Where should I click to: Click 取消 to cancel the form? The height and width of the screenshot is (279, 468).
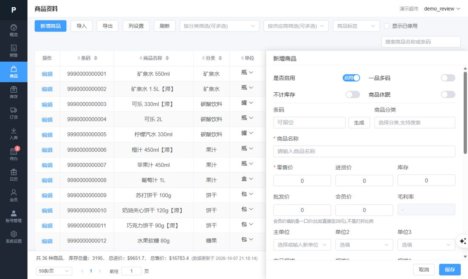point(424,270)
